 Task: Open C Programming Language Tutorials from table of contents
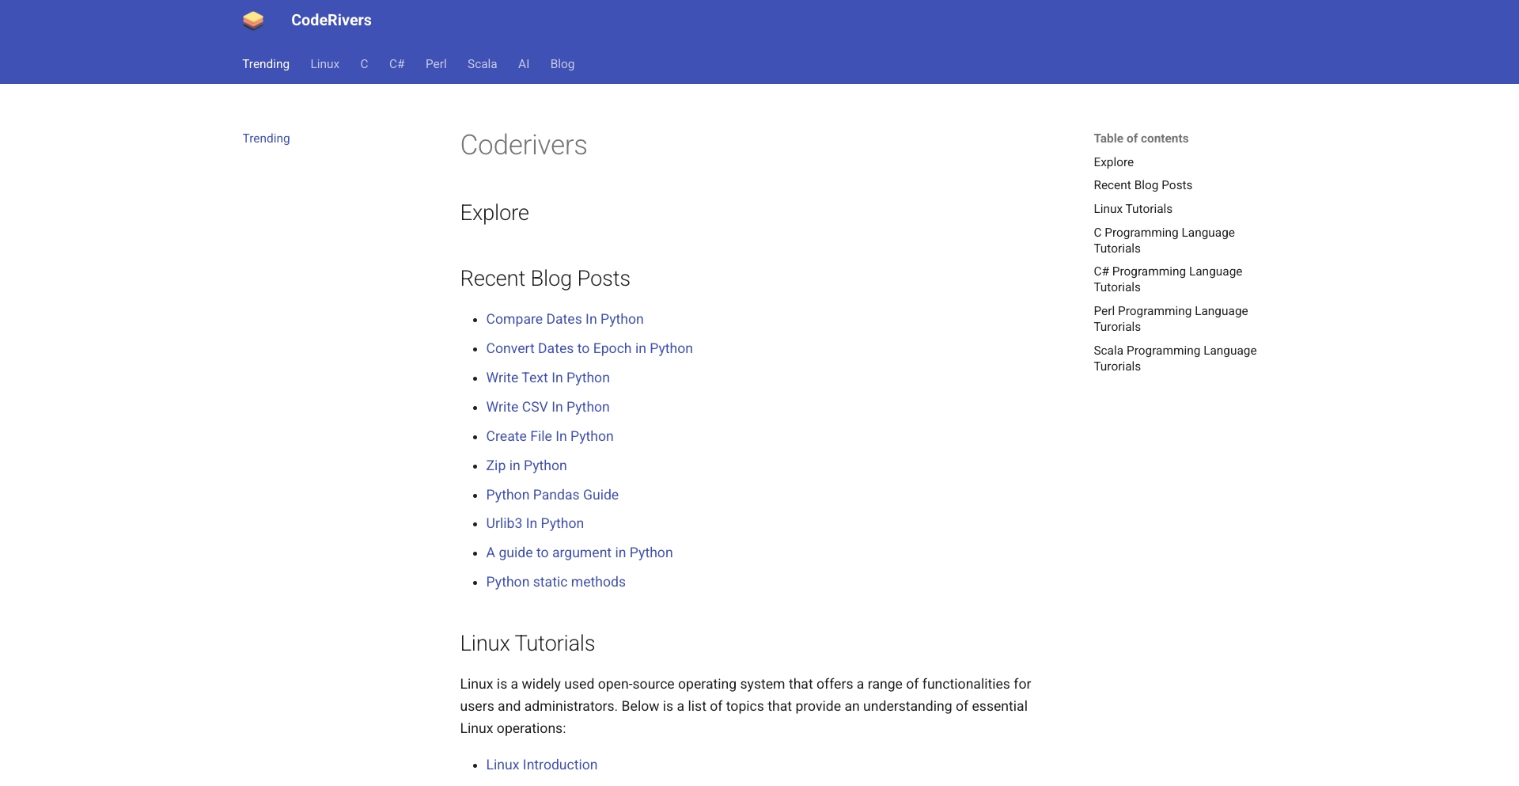click(1163, 240)
